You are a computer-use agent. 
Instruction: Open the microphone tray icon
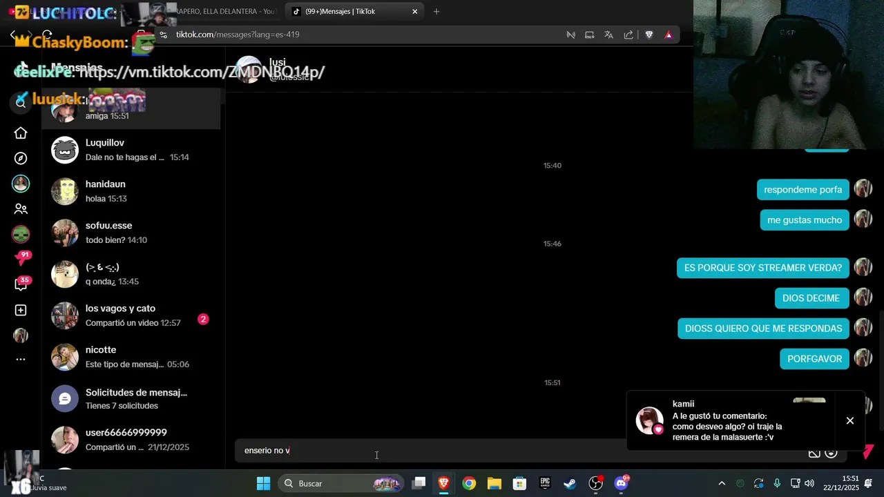(x=777, y=483)
